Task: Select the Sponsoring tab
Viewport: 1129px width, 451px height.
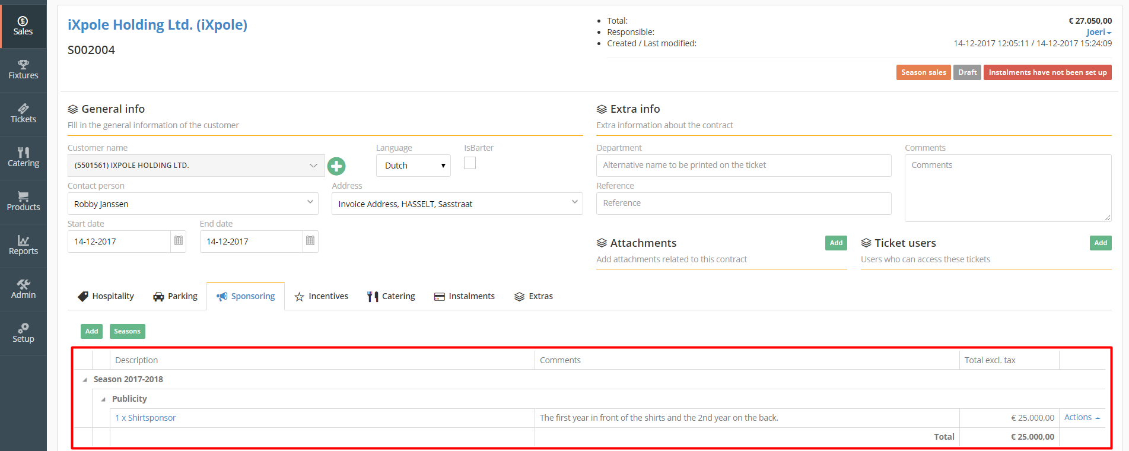Action: tap(246, 296)
